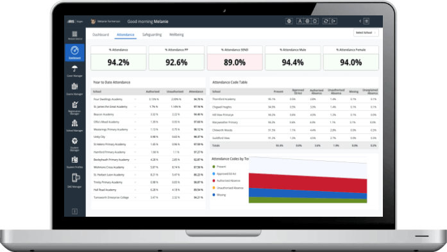The width and height of the screenshot is (447, 252).
Task: Switch to the Safeguarding tab
Action: pyautogui.click(x=152, y=35)
